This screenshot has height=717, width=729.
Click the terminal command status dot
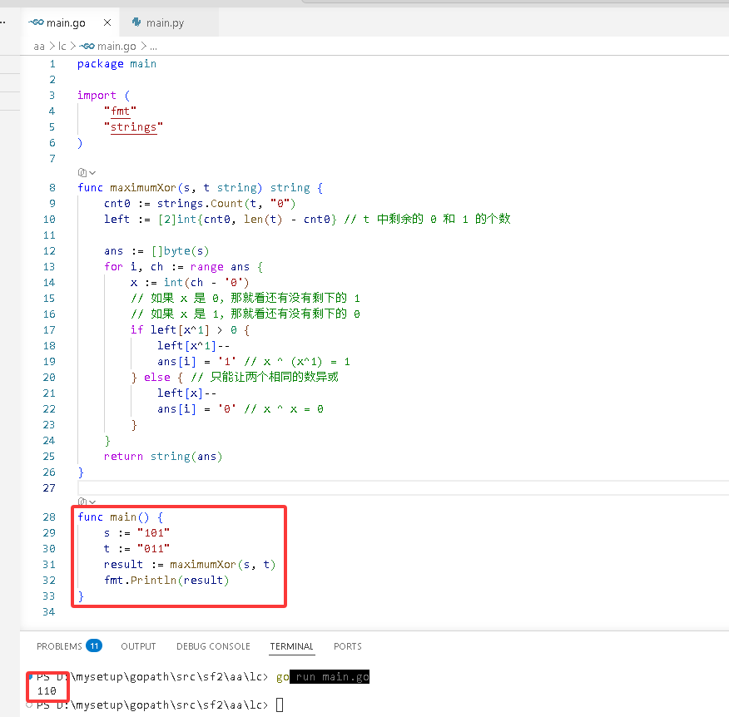30,676
